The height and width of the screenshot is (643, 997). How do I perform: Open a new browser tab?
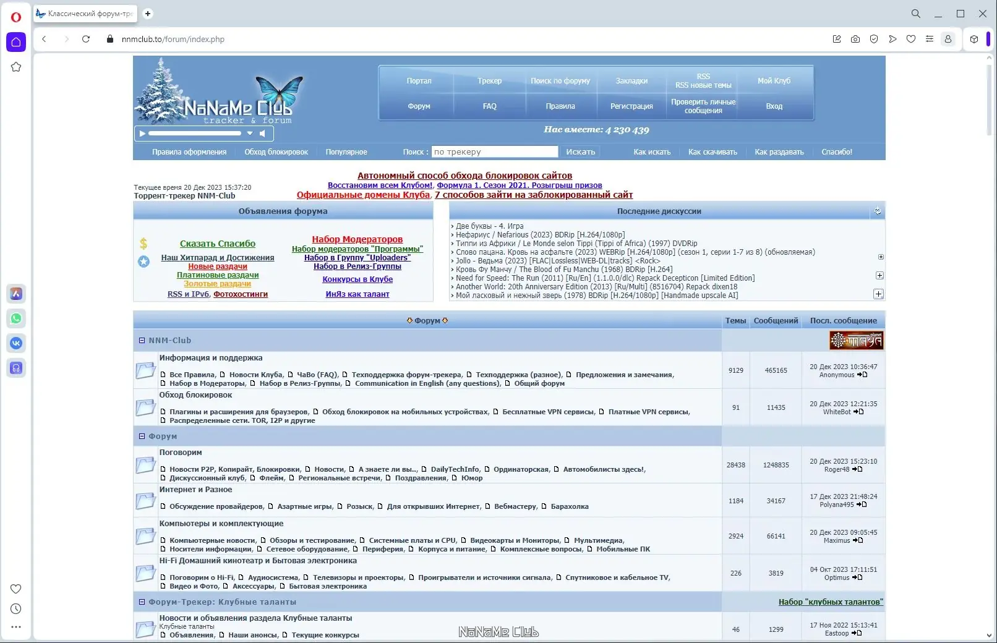(148, 14)
